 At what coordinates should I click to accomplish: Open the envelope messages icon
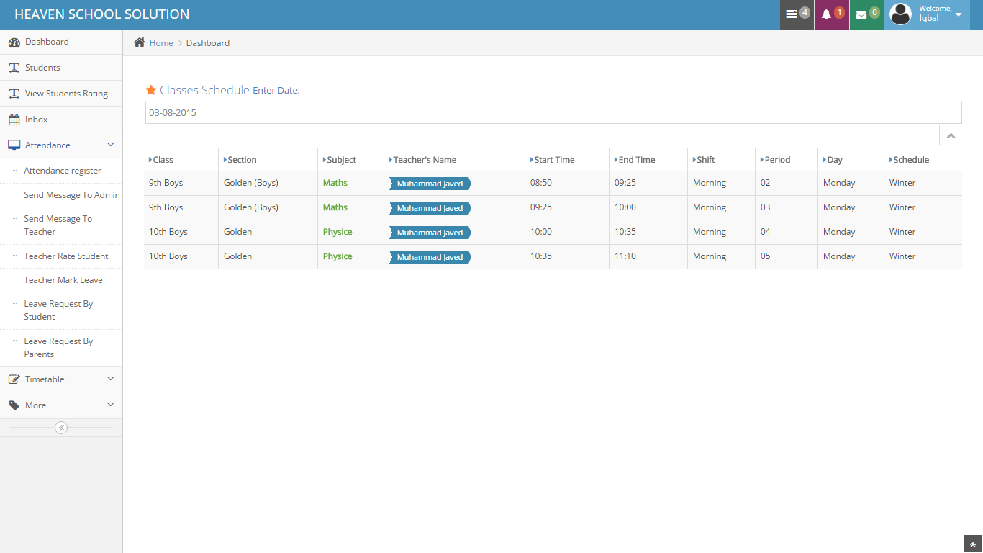861,14
